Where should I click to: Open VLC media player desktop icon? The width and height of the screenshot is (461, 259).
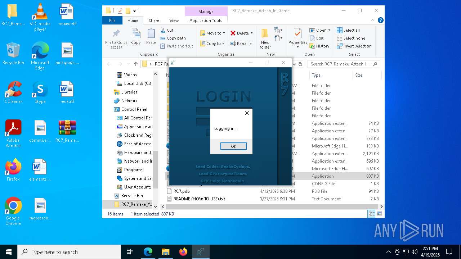(40, 17)
